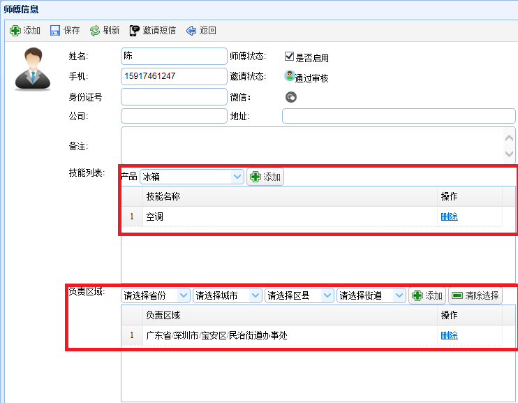
Task: Click the 是否启用 label text
Action: pyautogui.click(x=312, y=58)
